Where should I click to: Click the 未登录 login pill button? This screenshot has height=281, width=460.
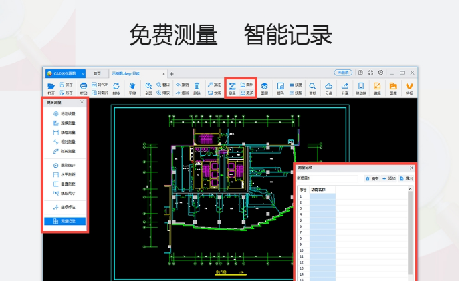(342, 72)
